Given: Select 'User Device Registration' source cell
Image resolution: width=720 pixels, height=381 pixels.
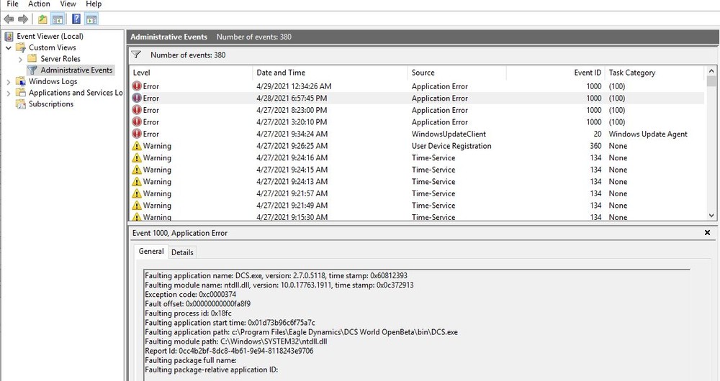Looking at the screenshot, I should [x=451, y=146].
